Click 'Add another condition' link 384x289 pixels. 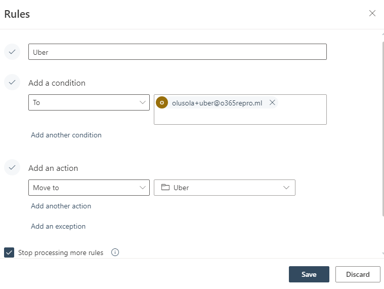66,135
